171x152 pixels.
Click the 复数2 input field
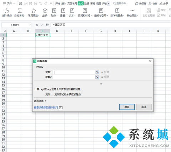(74, 77)
